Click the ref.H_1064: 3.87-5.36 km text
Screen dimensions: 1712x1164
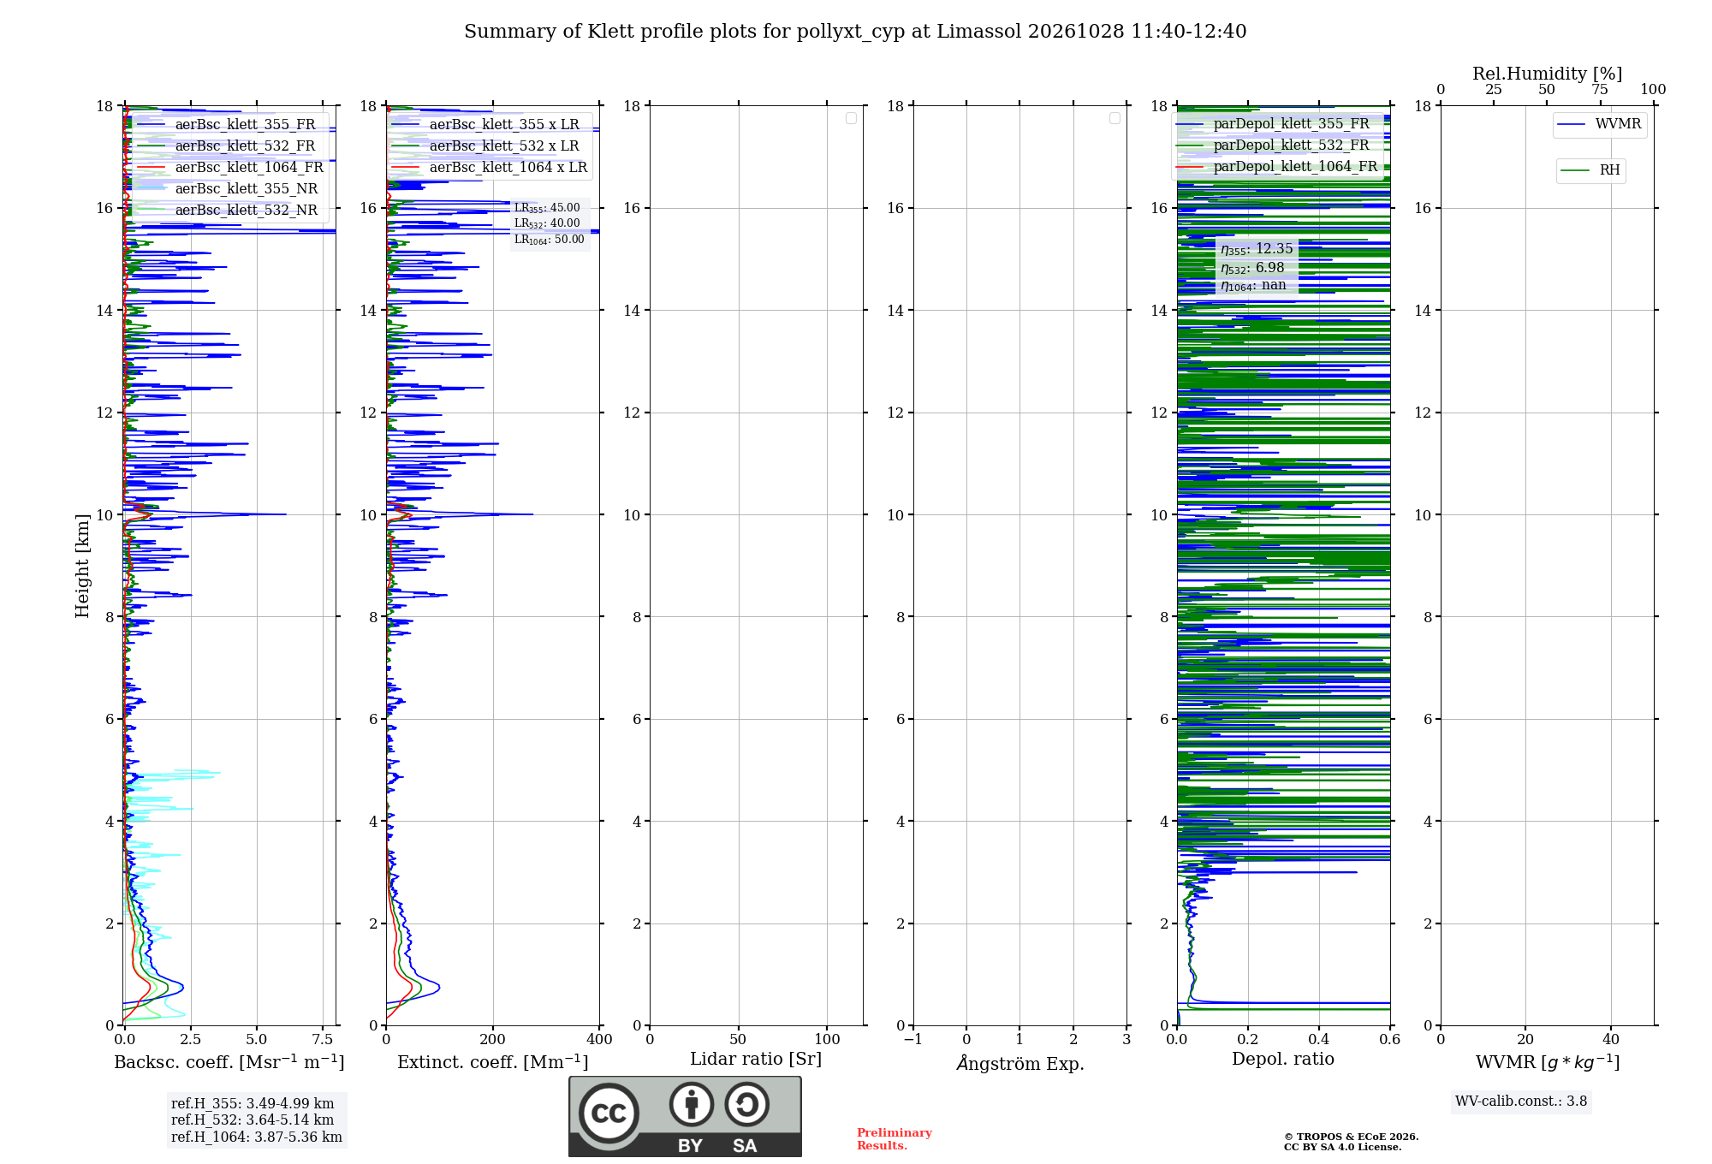[x=257, y=1137]
